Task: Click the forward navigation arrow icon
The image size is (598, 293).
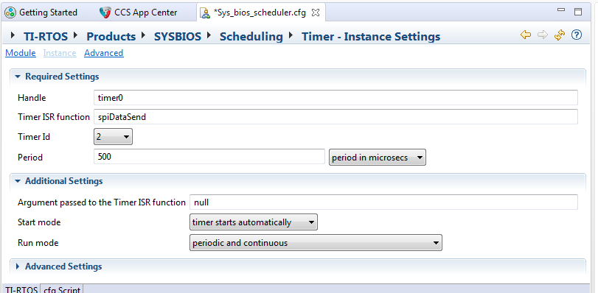Action: pyautogui.click(x=542, y=35)
